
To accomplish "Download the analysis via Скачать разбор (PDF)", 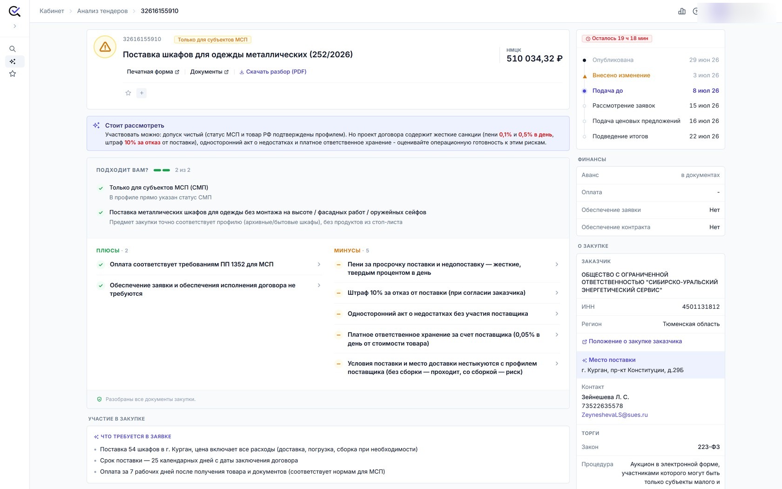I will pyautogui.click(x=273, y=72).
